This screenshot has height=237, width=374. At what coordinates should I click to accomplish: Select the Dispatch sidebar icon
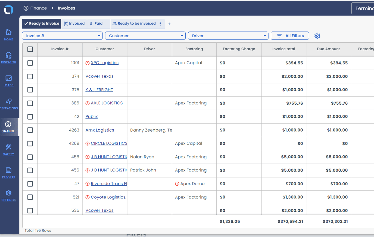[8, 57]
